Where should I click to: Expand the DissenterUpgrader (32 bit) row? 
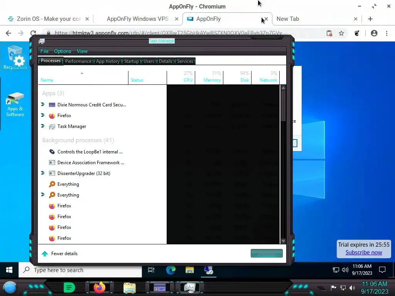[x=43, y=173]
